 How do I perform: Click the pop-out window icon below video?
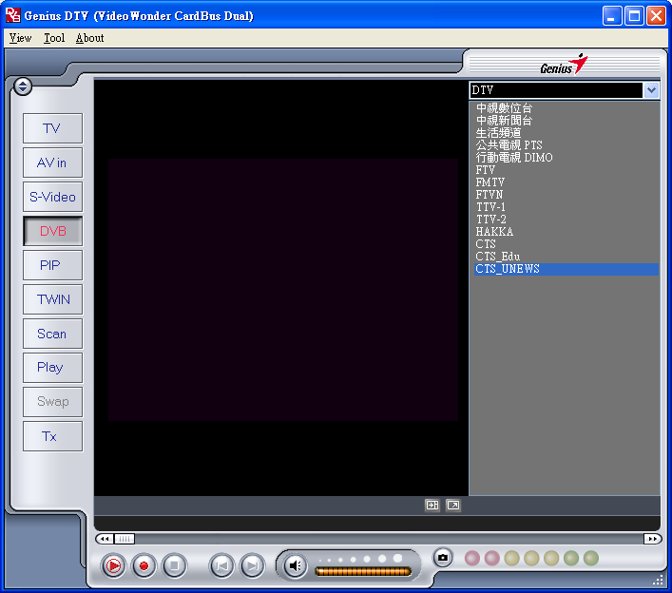[453, 506]
